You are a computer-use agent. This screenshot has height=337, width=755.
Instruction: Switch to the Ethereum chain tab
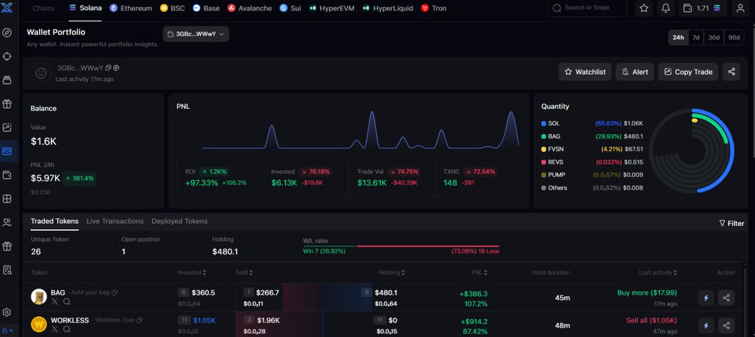click(x=131, y=8)
